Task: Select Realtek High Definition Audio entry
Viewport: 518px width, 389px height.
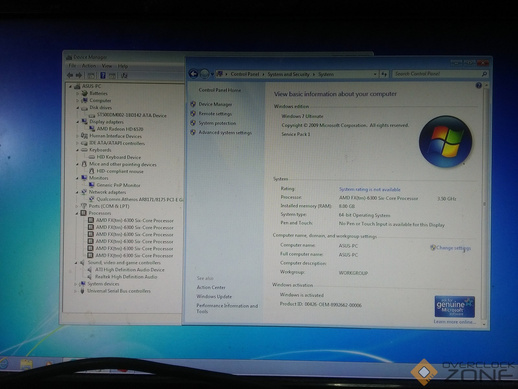Action: click(x=126, y=277)
